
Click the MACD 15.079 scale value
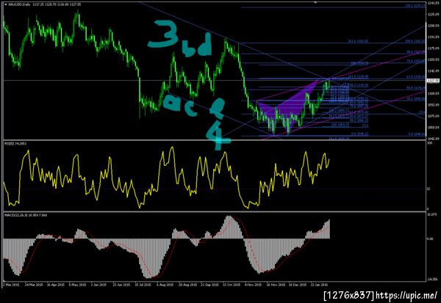431,214
